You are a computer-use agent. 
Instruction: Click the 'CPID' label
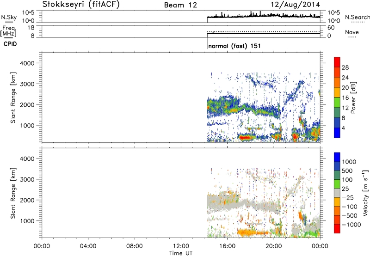(x=10, y=44)
